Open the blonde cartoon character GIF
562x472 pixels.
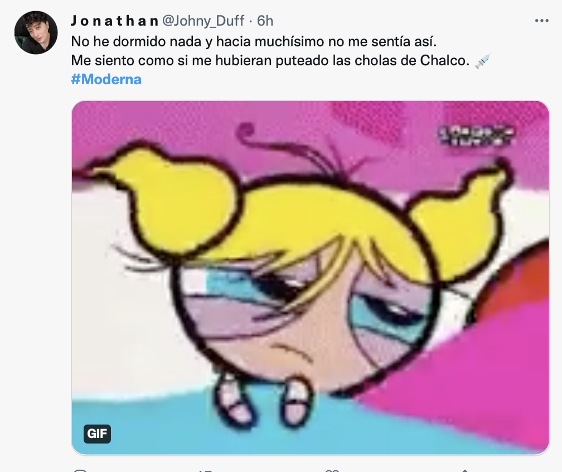310,277
